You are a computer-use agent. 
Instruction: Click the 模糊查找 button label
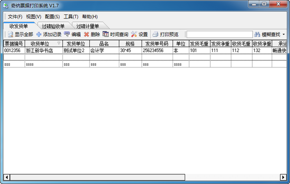click(271, 34)
